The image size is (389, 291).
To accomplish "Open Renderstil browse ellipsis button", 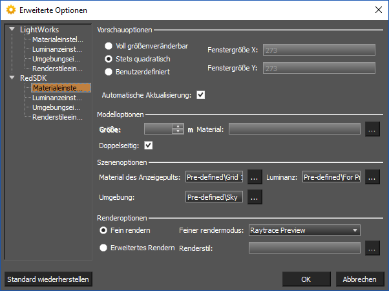I will tap(371, 247).
